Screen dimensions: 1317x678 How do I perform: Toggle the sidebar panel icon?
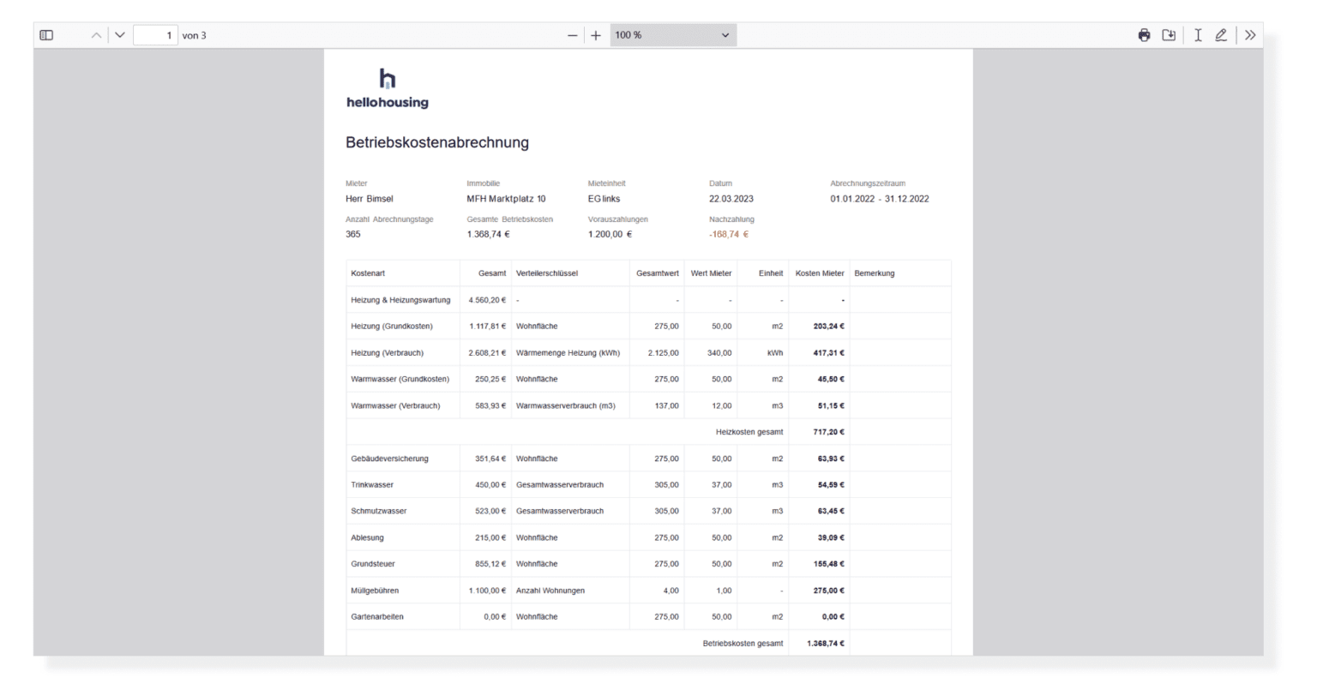pyautogui.click(x=47, y=35)
